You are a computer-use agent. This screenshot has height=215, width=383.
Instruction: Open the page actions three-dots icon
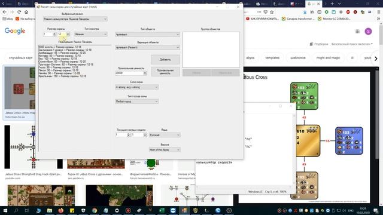(x=259, y=12)
